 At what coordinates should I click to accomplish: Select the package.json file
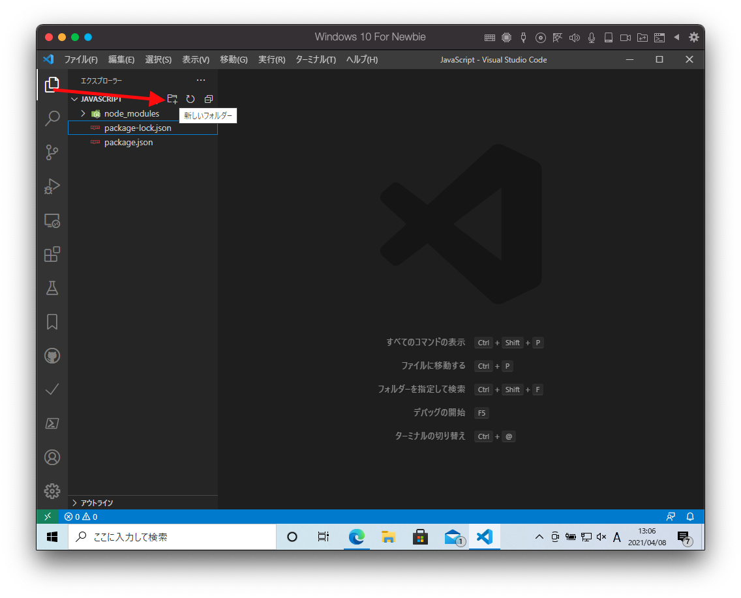[x=143, y=142]
